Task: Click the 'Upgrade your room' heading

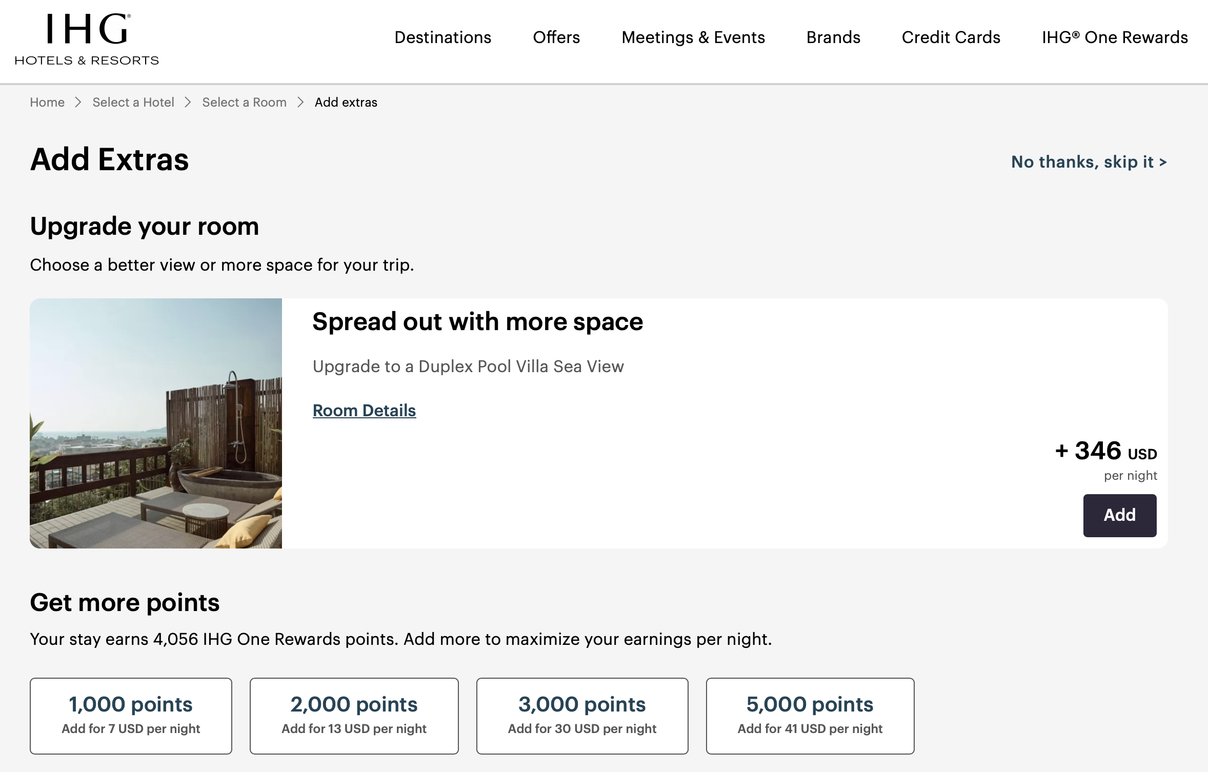Action: click(145, 227)
